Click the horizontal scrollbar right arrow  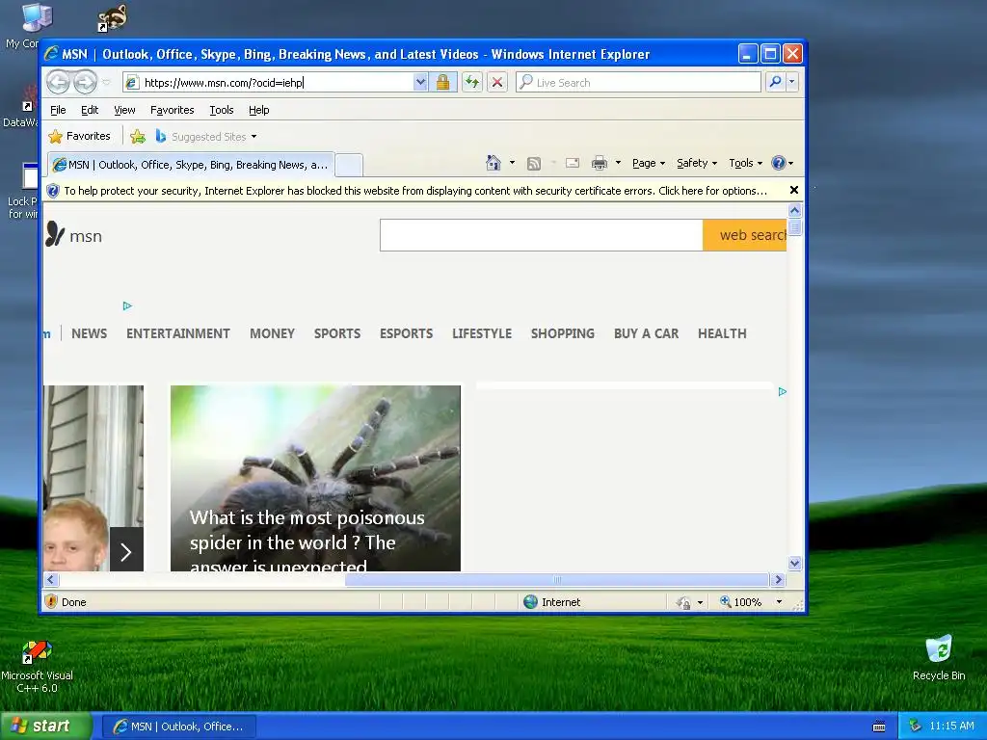tap(778, 579)
